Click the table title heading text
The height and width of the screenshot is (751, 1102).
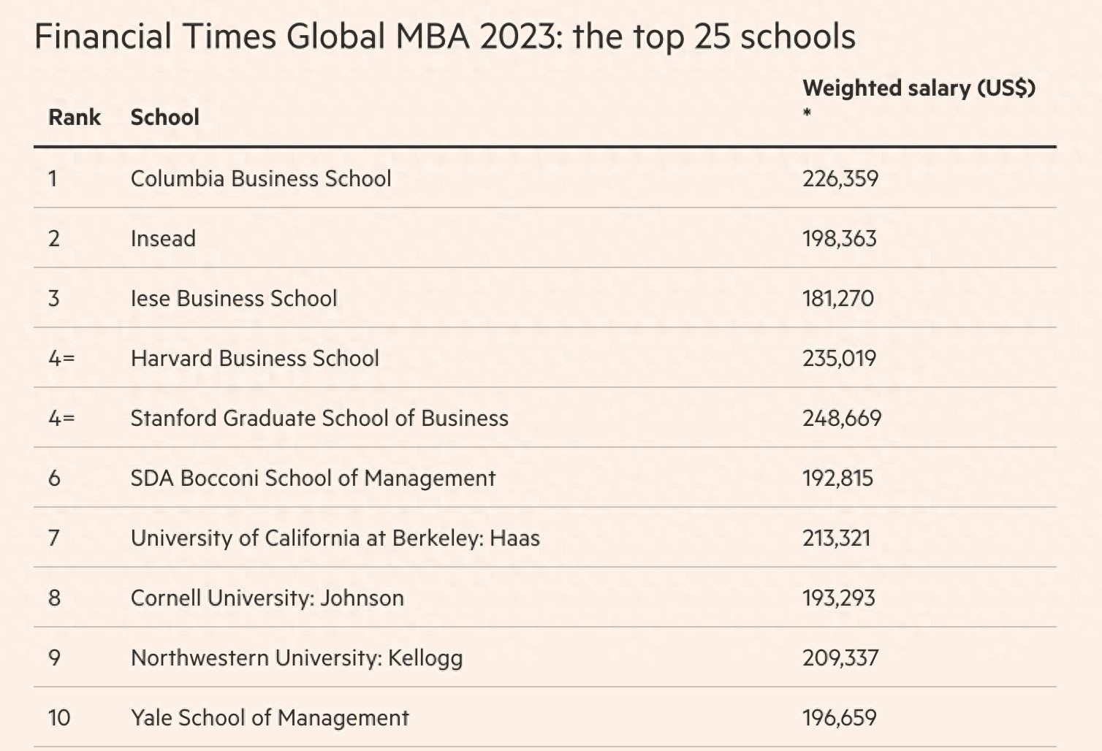coord(445,37)
